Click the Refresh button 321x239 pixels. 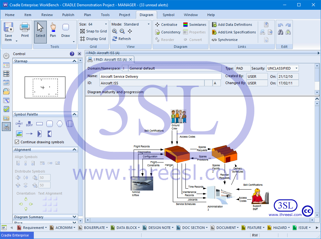(121, 39)
